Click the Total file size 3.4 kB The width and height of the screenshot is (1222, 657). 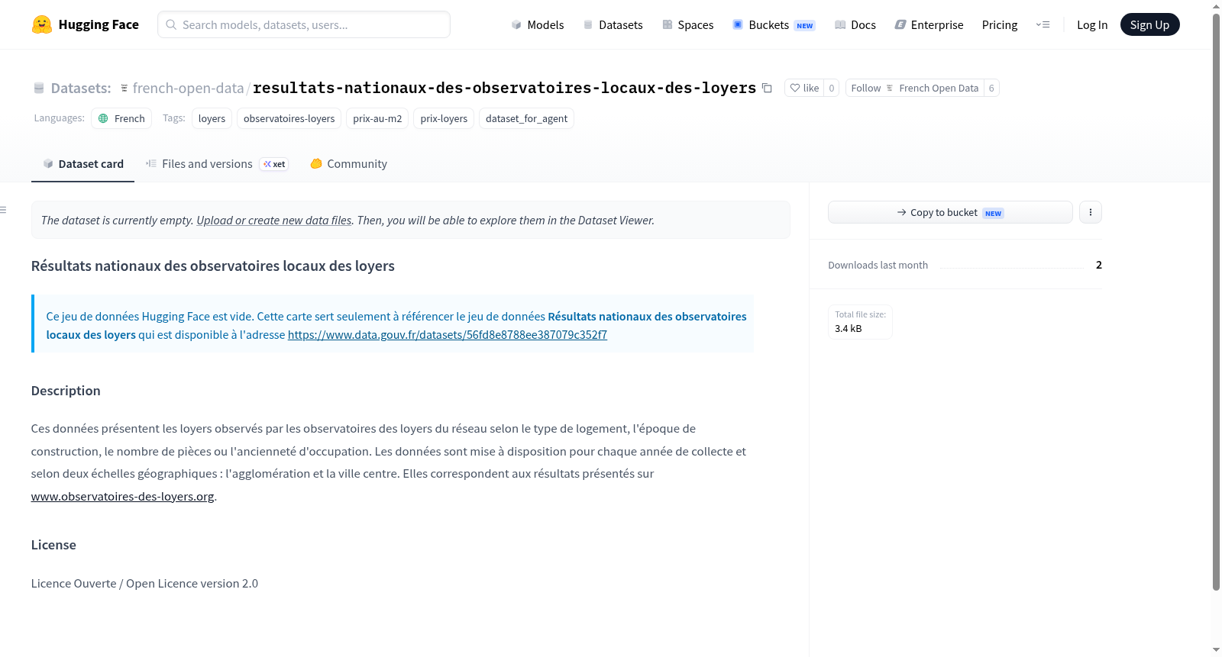860,322
